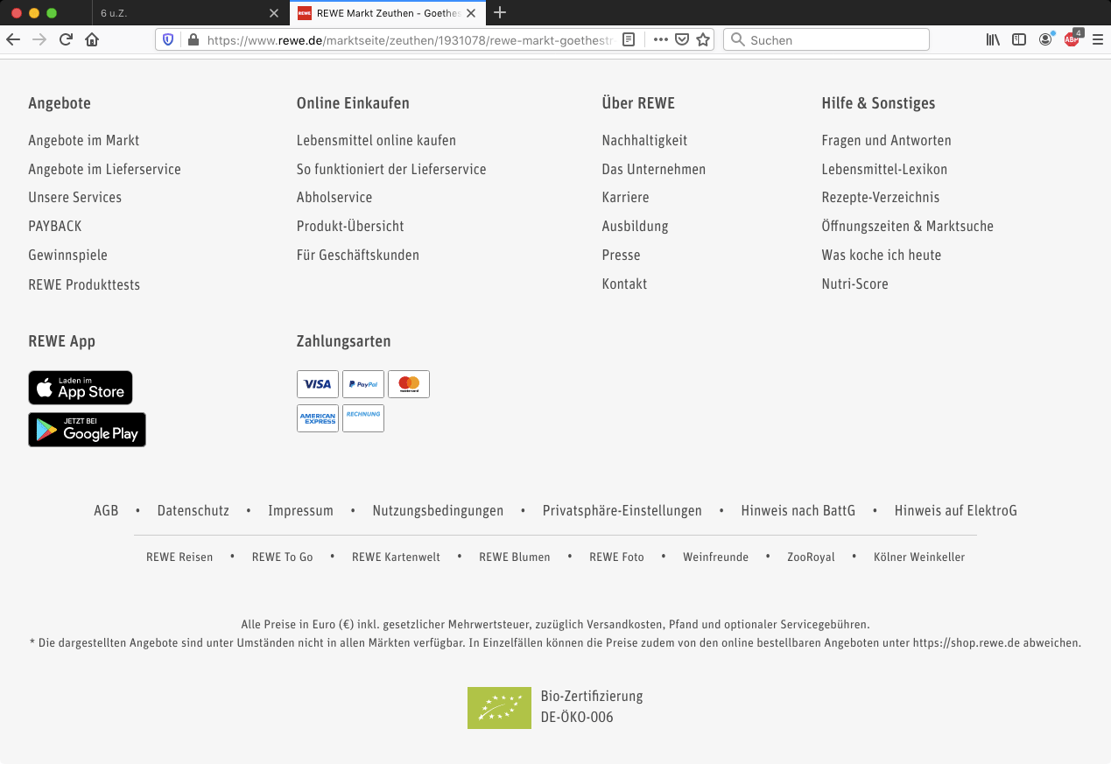1111x764 pixels.
Task: Download from the App Store badge
Action: [x=81, y=388]
